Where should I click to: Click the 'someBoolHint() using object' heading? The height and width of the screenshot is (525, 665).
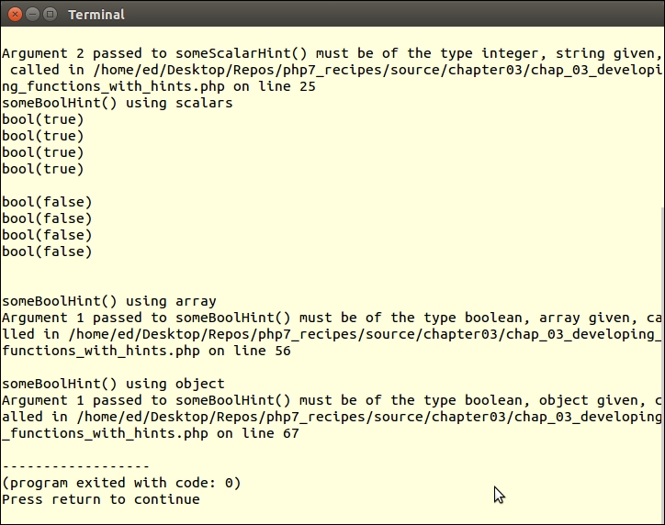(113, 384)
